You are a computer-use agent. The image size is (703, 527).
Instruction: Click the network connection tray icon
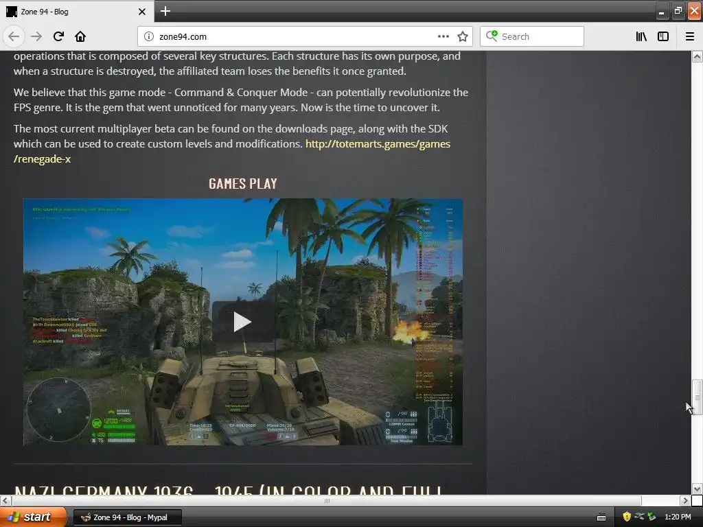639,517
